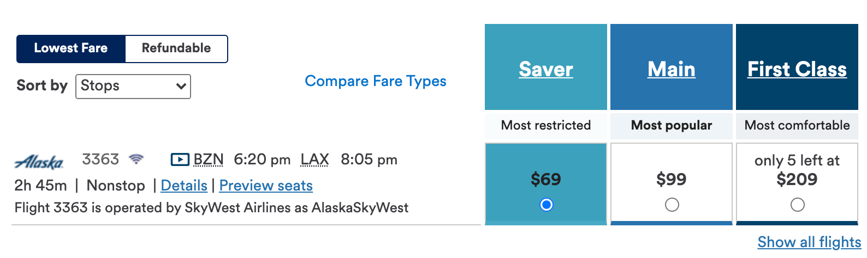Open the flight Details link
Screen dimensions: 867x258
(x=184, y=186)
